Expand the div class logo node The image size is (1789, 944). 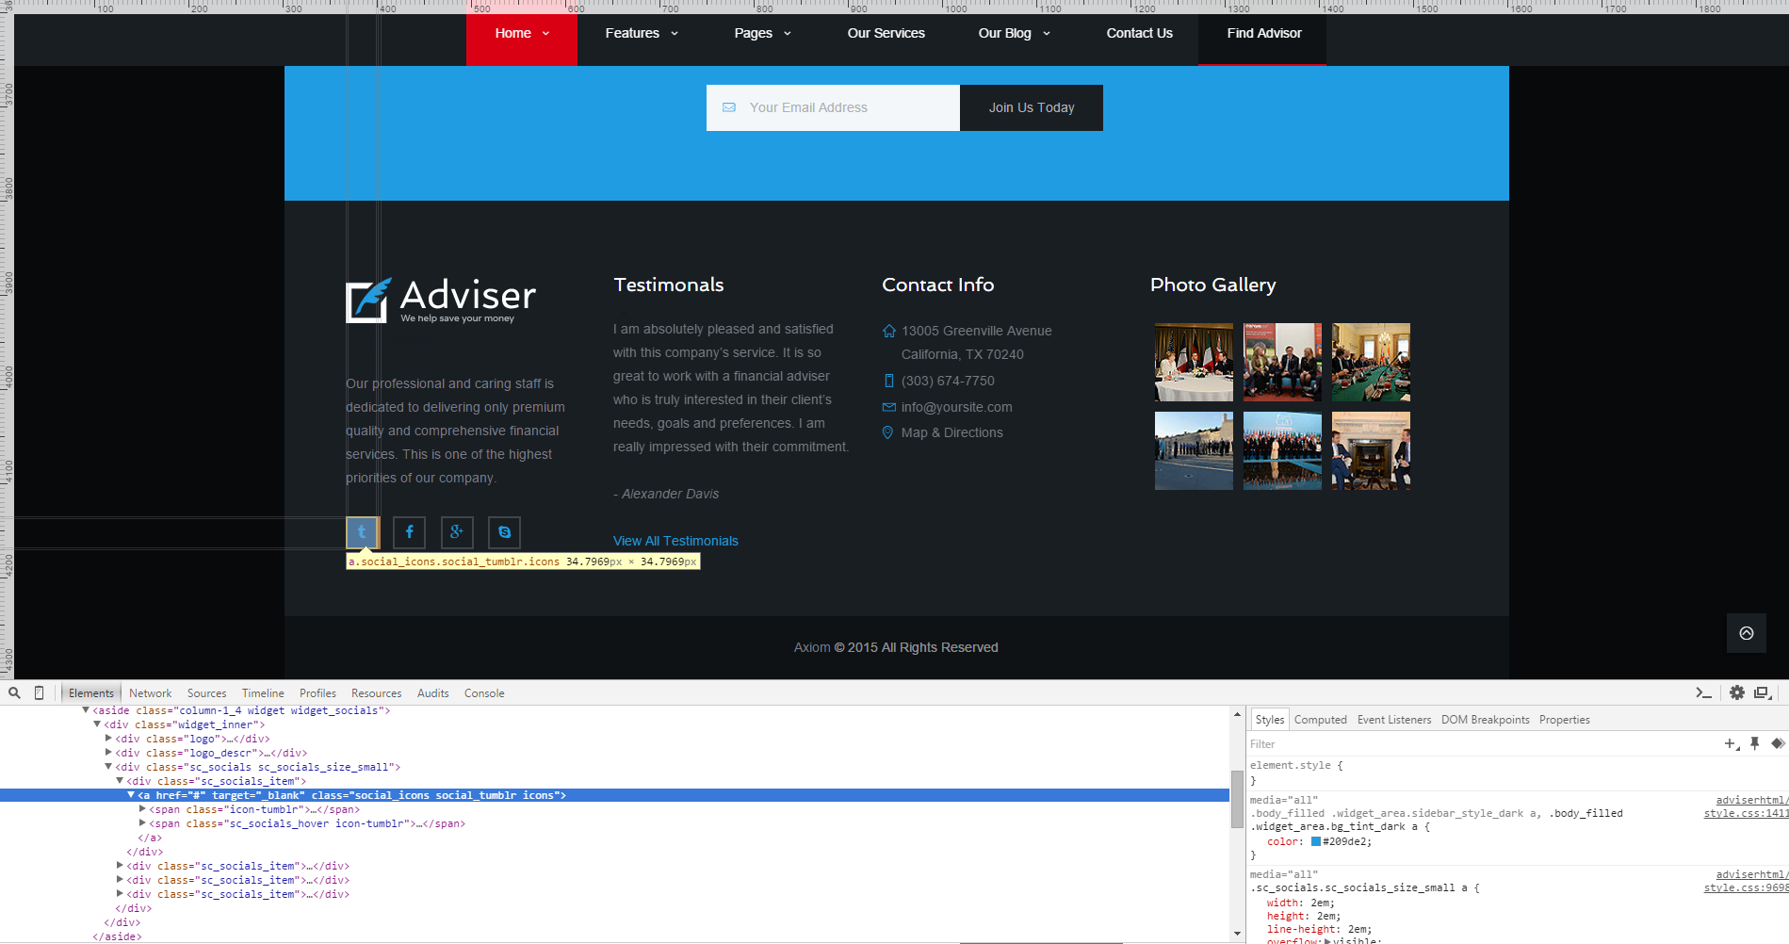point(108,739)
